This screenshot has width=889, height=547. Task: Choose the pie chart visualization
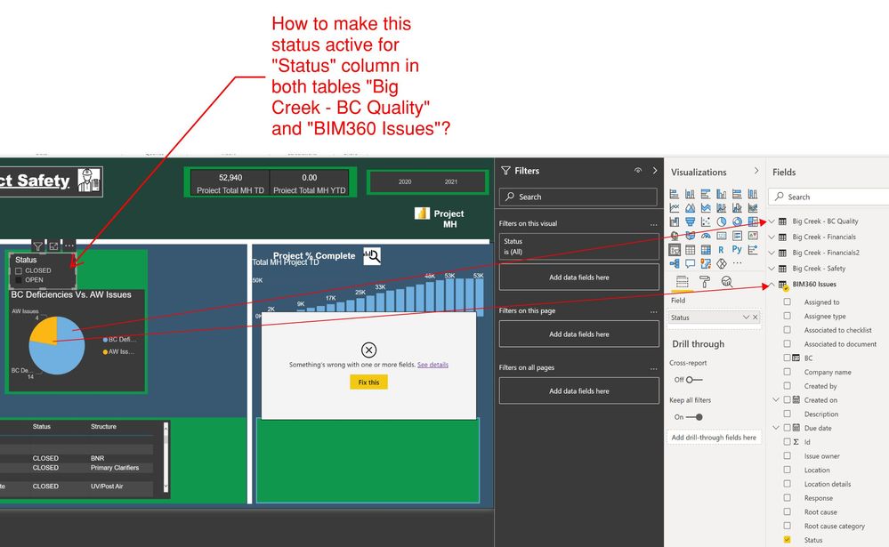[x=721, y=221]
